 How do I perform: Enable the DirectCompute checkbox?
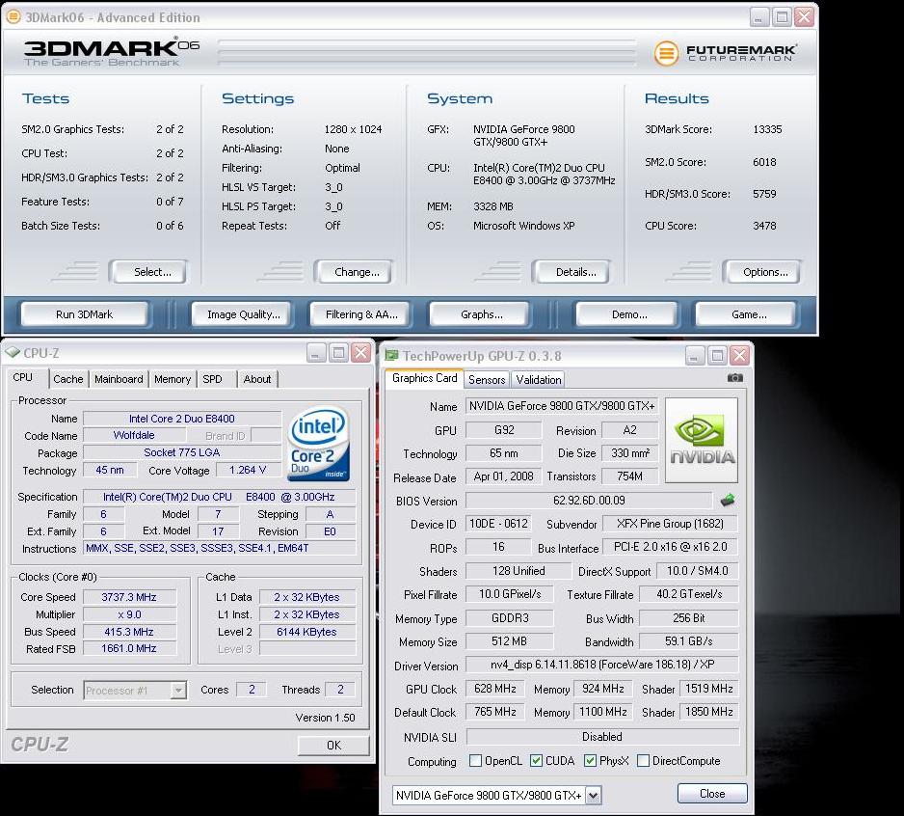click(x=644, y=761)
